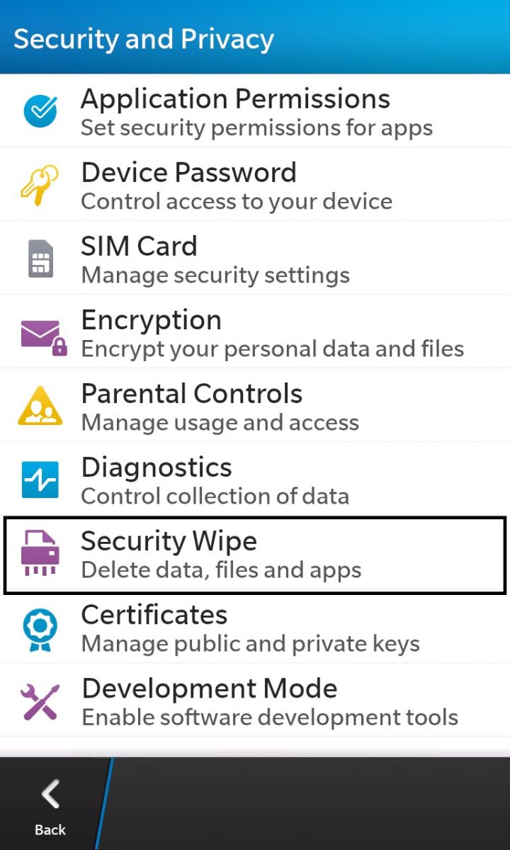Tap the Diagnostics pulse icon
The width and height of the screenshot is (510, 850).
[x=40, y=479]
